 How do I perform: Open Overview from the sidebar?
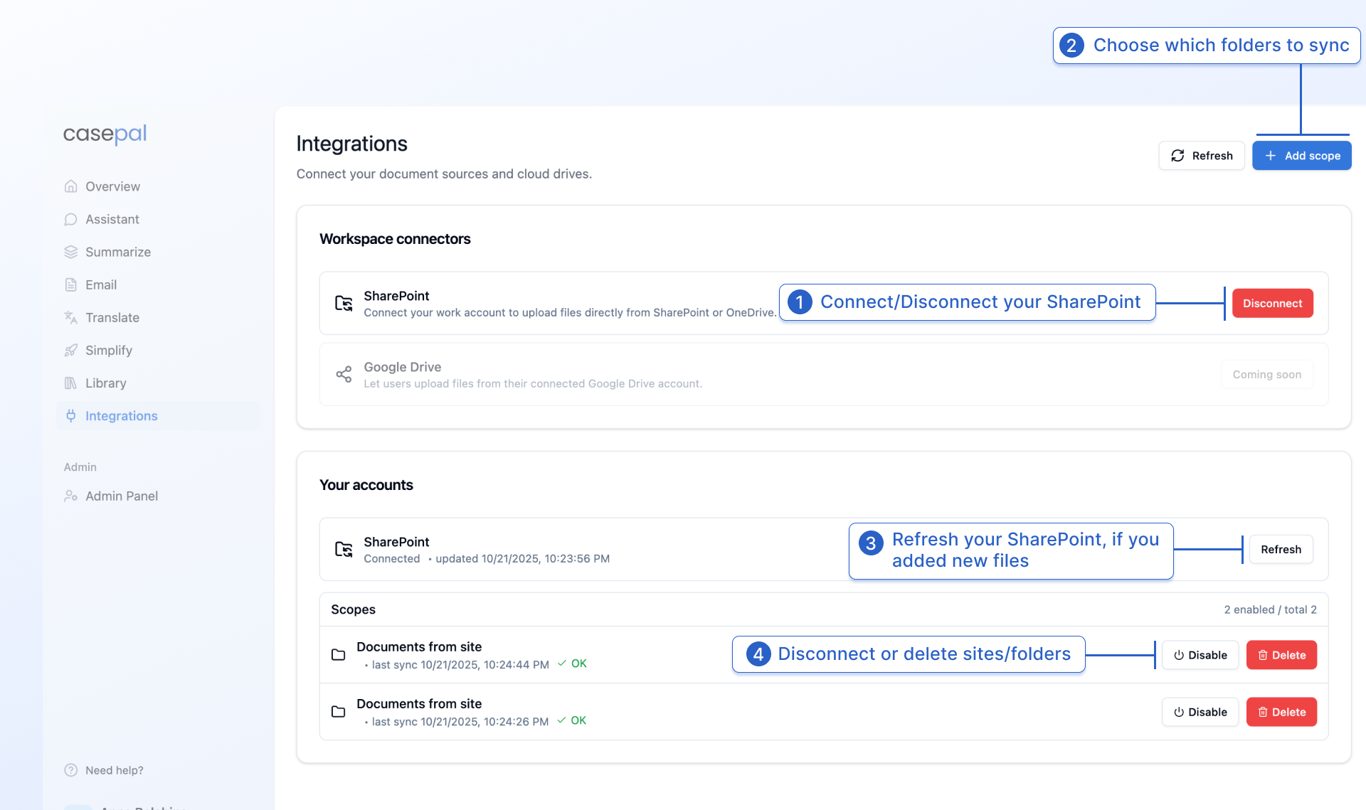point(112,186)
